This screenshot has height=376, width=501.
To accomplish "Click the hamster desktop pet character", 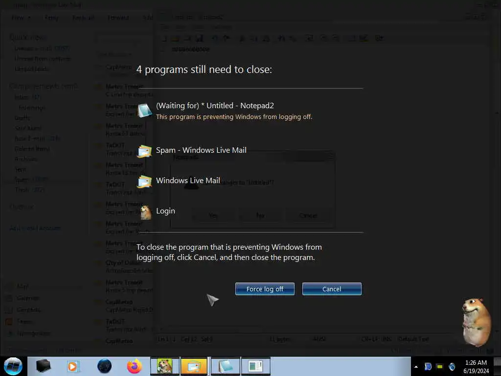I will tap(477, 322).
